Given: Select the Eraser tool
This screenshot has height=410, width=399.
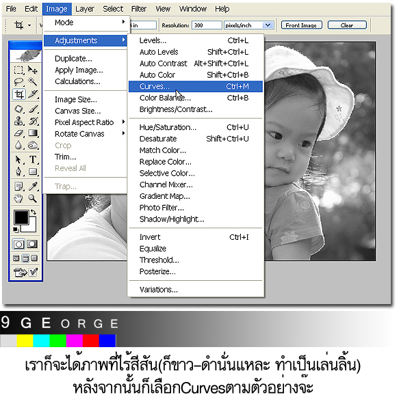Looking at the screenshot, I should coord(18,133).
